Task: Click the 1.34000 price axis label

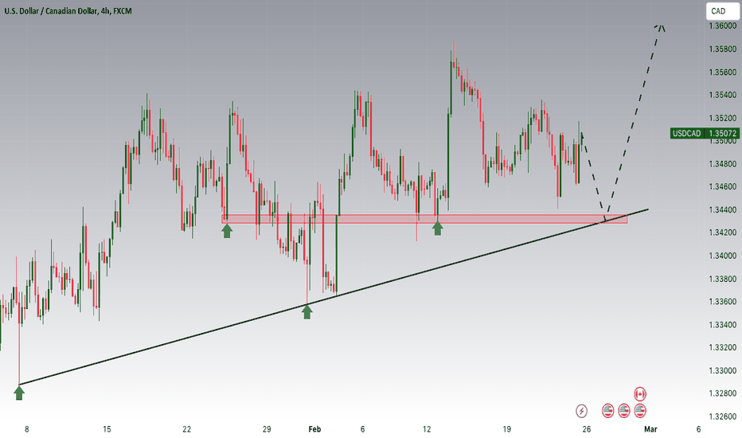Action: 723,256
